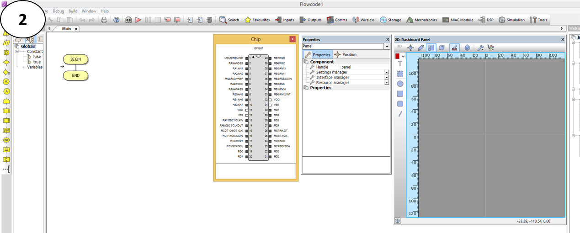Open the Settings manager dropdown
This screenshot has width=580, height=233.
[x=387, y=72]
